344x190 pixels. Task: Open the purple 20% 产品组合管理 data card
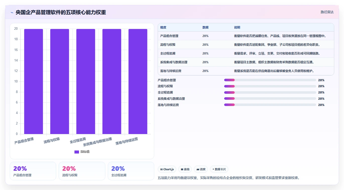33,171
